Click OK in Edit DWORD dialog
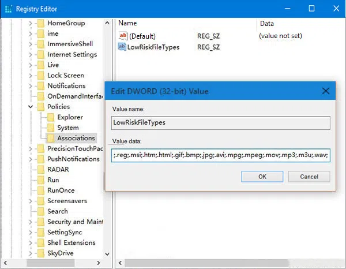 coord(262,177)
